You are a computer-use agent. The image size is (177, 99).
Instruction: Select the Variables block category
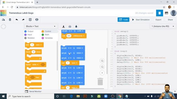pyautogui.click(x=47, y=38)
